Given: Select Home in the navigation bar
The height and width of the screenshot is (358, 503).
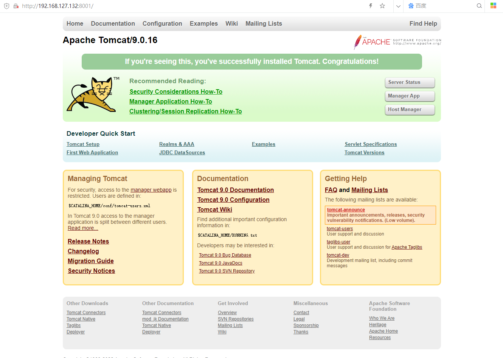Looking at the screenshot, I should [75, 23].
